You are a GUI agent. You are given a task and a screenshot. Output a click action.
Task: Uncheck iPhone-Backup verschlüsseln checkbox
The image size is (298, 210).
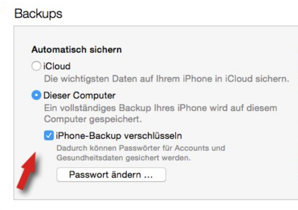(49, 135)
